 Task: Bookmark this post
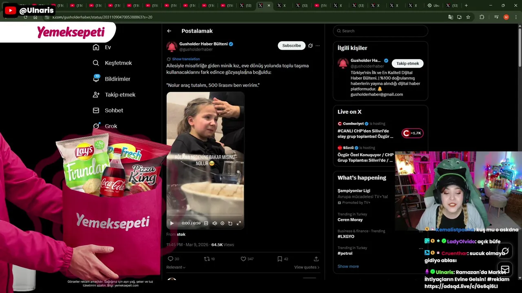tap(283, 259)
